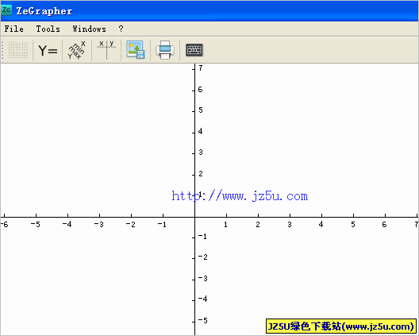Show the virtual keyboard
This screenshot has height=336, width=419.
pyautogui.click(x=194, y=50)
